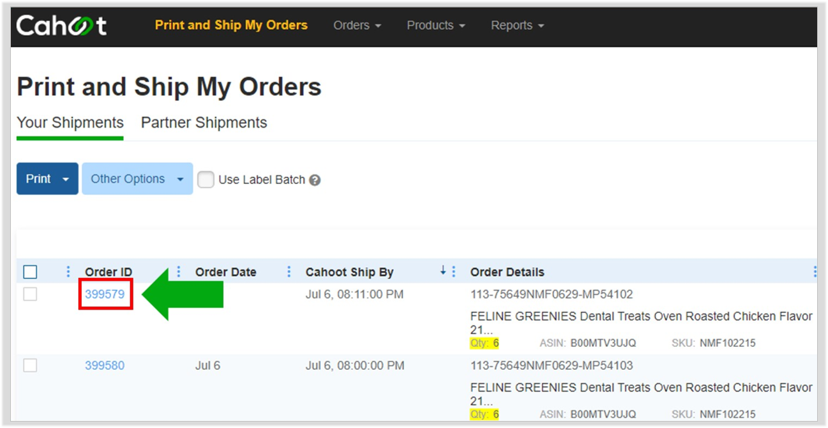Open order 399580 link

pos(105,366)
